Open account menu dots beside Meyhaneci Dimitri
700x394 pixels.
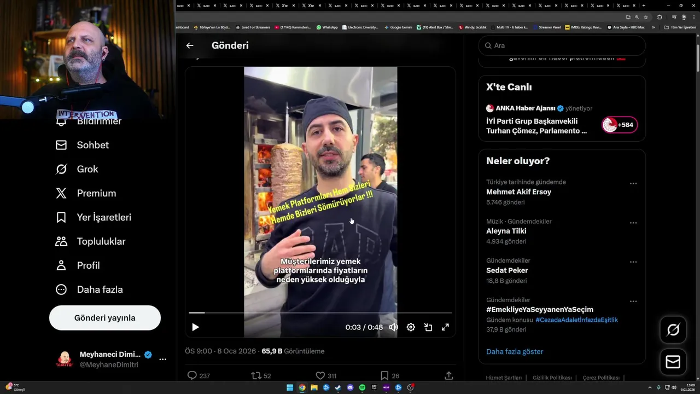162,360
